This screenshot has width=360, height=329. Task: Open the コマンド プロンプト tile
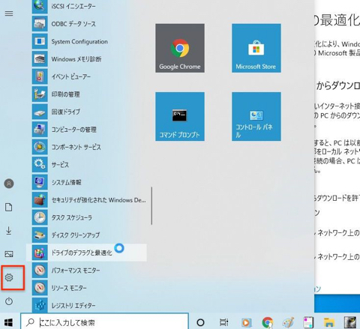coord(180,116)
